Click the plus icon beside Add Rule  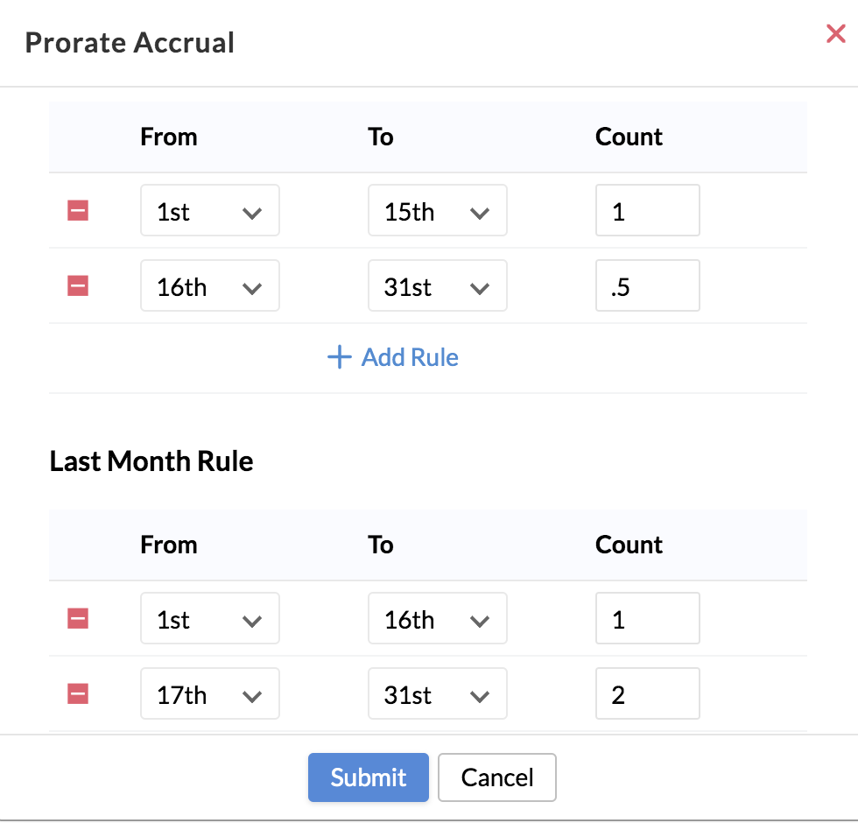point(339,357)
